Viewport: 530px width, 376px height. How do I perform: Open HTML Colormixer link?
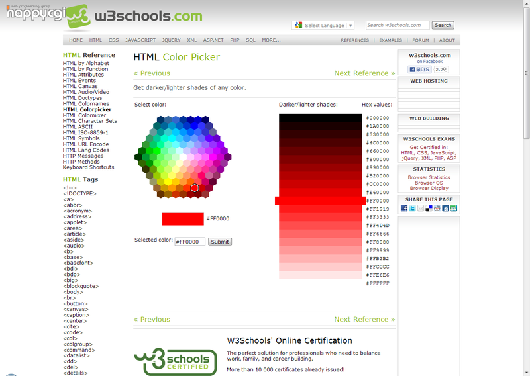84,115
